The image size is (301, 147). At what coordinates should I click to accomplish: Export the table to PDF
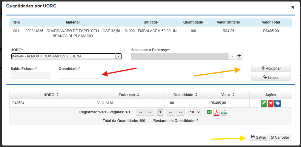[x=216, y=112]
